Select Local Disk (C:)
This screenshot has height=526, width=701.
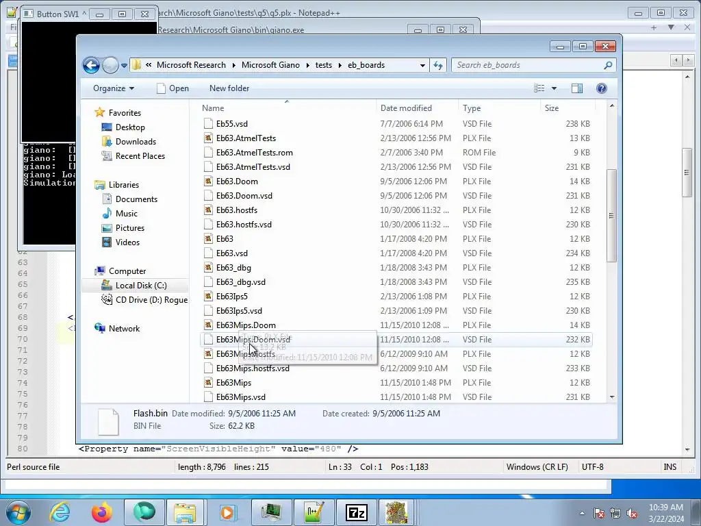coord(141,286)
